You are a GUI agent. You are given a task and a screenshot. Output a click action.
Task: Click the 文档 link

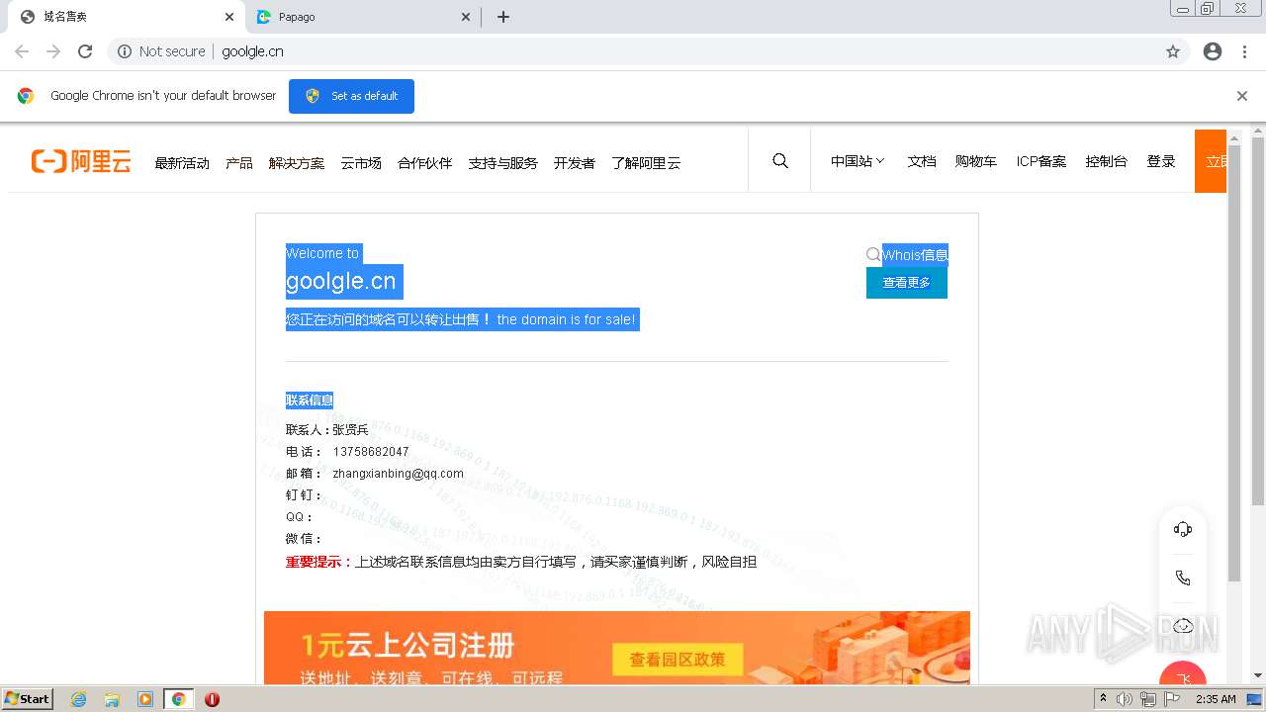click(922, 161)
